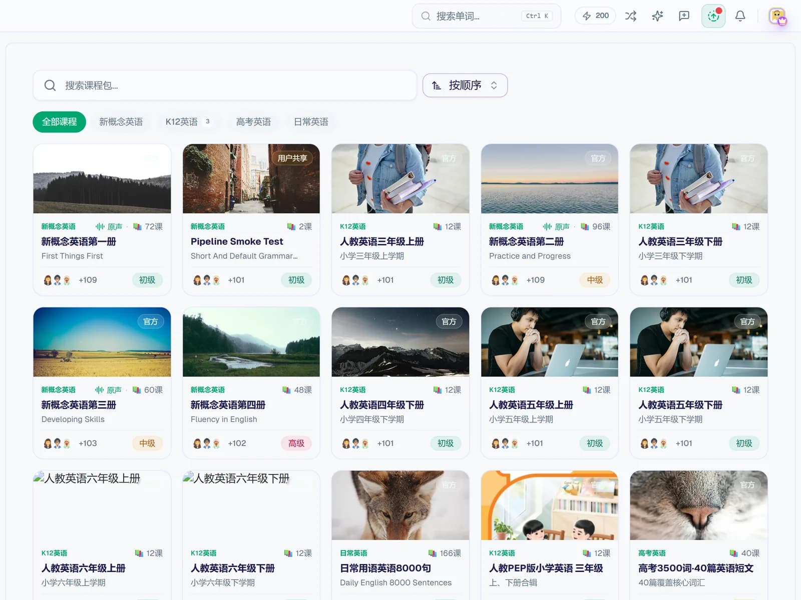Image resolution: width=801 pixels, height=600 pixels.
Task: Switch to the 新概念英语 category tab
Action: pos(121,122)
